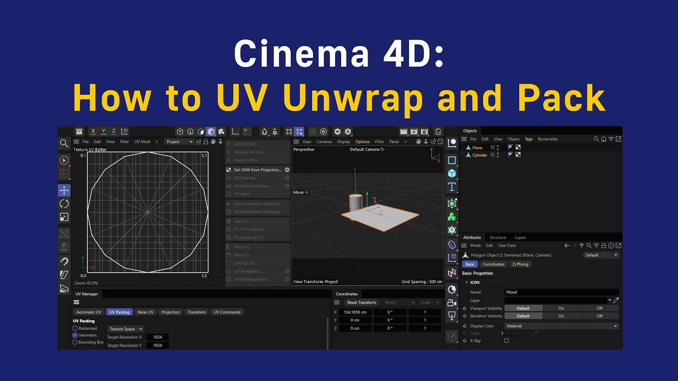
Task: Toggle the X axis lock
Action: click(x=93, y=132)
